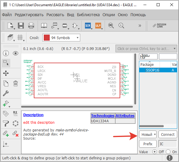This screenshot has height=162, width=179.
Task: Open the Окно menu
Action: (123, 15)
